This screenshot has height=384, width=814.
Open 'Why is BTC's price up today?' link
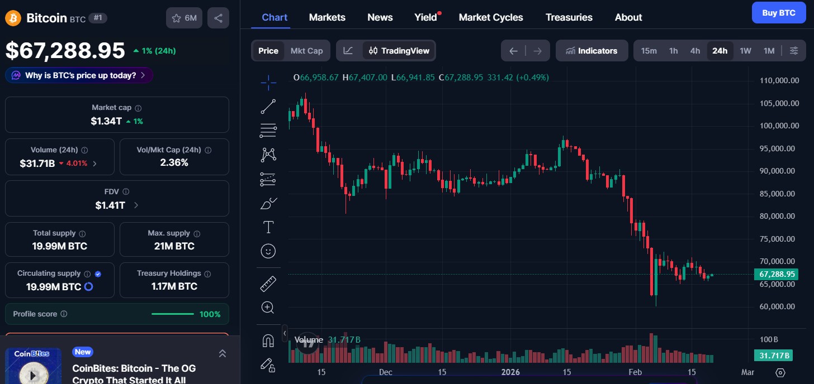pyautogui.click(x=78, y=75)
